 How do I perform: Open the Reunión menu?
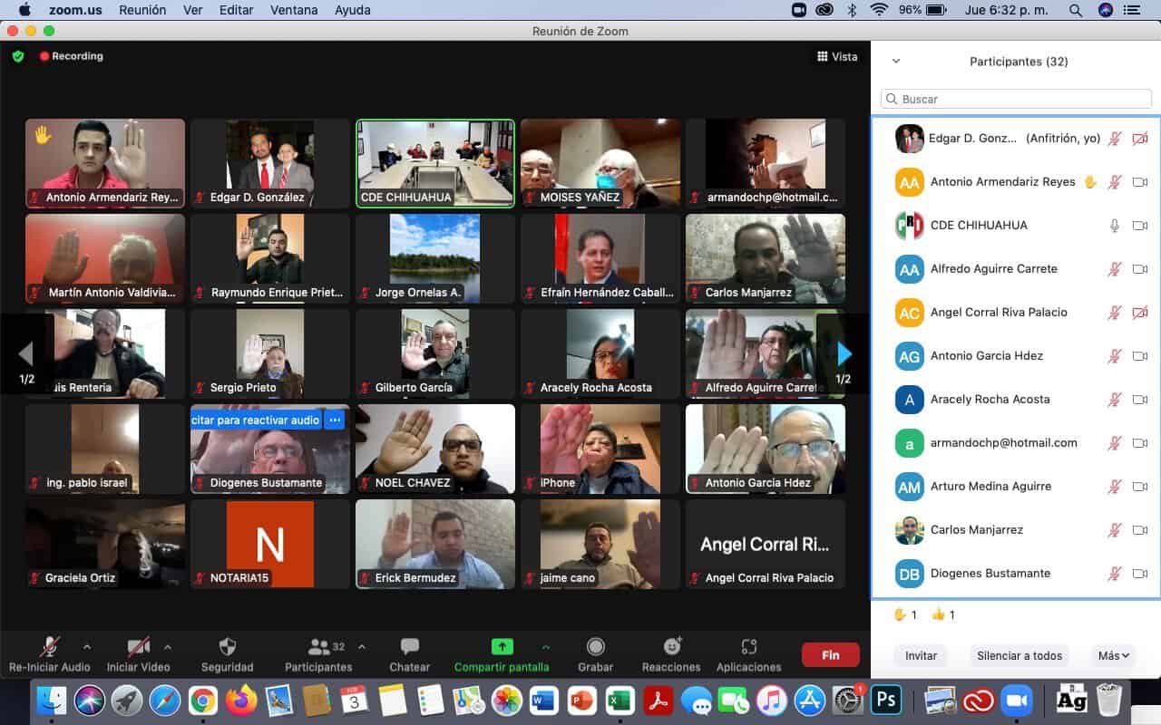click(x=144, y=10)
